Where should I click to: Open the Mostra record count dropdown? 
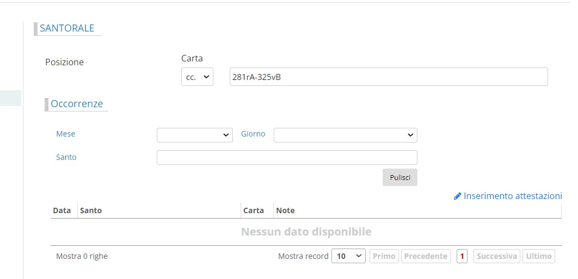(348, 256)
